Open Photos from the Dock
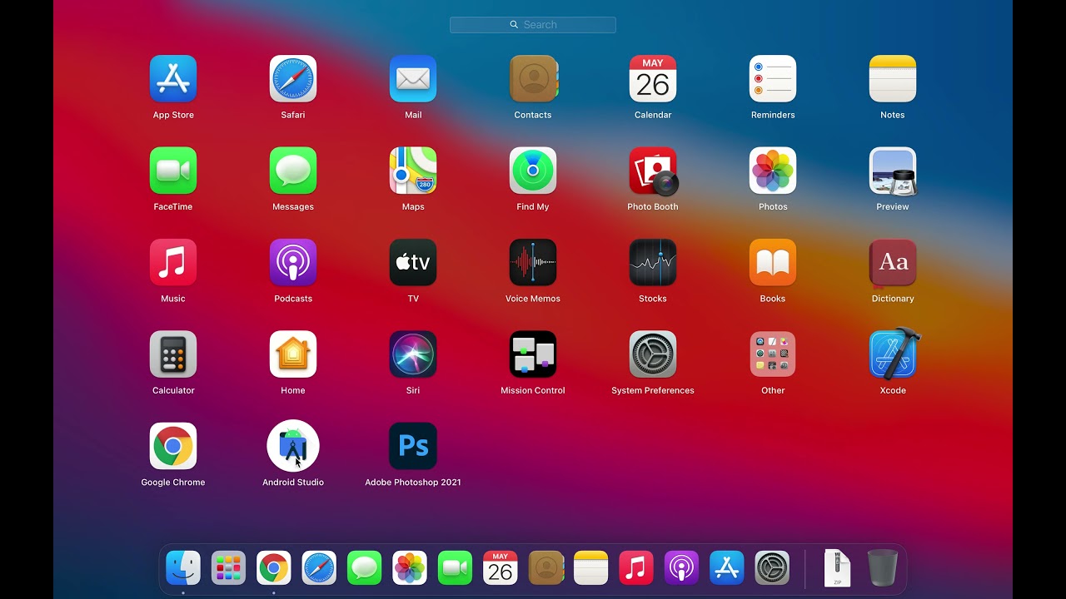This screenshot has width=1066, height=599. [x=410, y=568]
